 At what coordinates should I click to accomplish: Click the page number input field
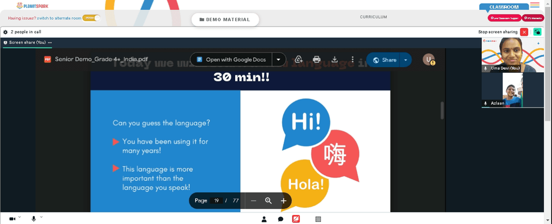216,201
